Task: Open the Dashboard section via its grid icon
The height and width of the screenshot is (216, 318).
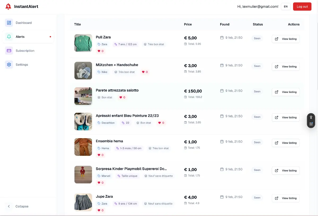Action: 9,23
